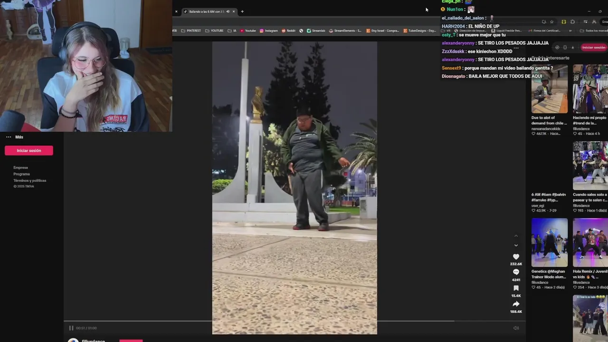
Task: Click the pink 'Iniciar sesión' button in sidebar
Action: pyautogui.click(x=29, y=151)
